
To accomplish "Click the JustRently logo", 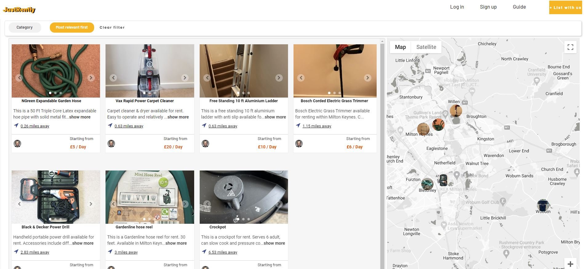I will [19, 10].
